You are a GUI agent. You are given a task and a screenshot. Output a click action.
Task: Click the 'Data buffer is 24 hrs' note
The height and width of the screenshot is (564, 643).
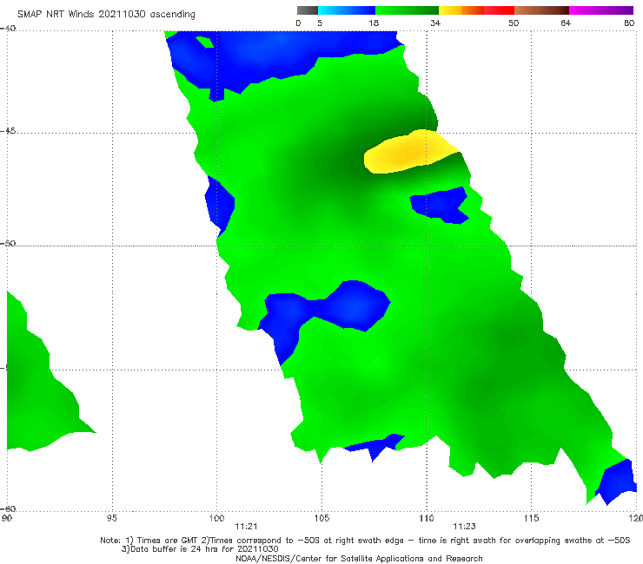point(200,549)
